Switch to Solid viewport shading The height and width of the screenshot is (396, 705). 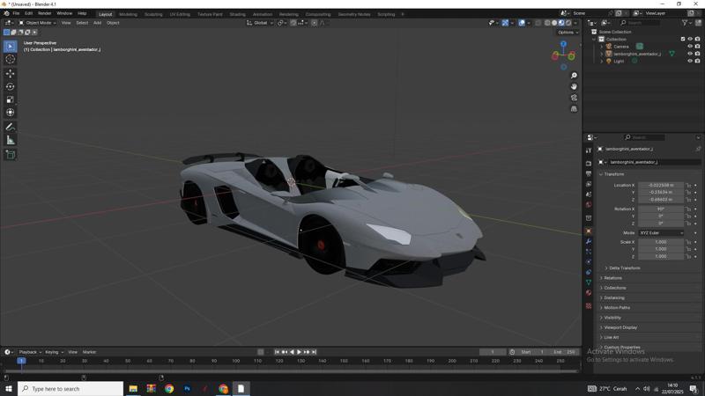[554, 23]
